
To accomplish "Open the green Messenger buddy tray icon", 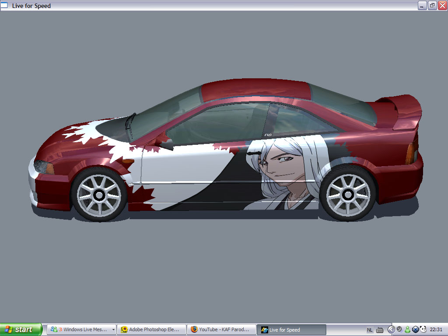I will click(407, 329).
